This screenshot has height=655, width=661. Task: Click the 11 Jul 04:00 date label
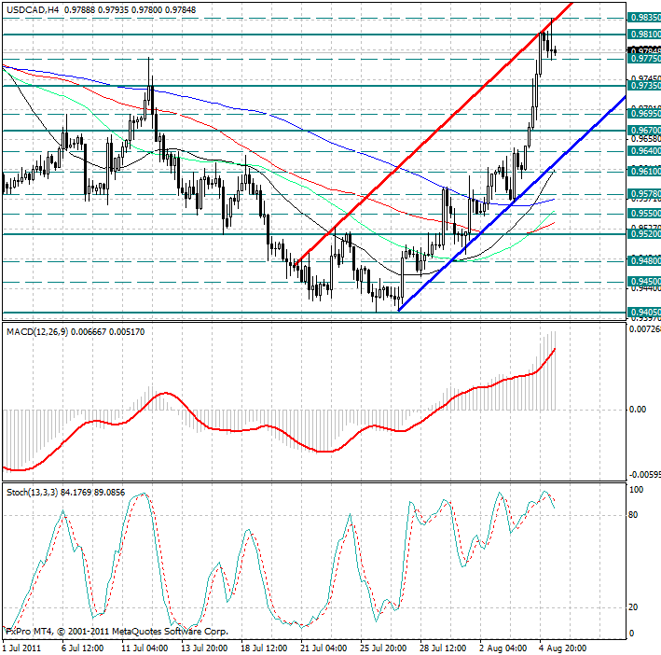click(x=145, y=648)
